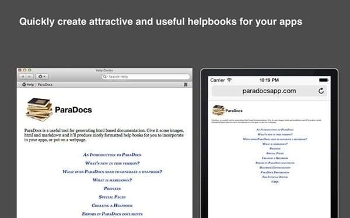Minimize the Help Center window
This screenshot has width=350, height=218.
[x=24, y=70]
